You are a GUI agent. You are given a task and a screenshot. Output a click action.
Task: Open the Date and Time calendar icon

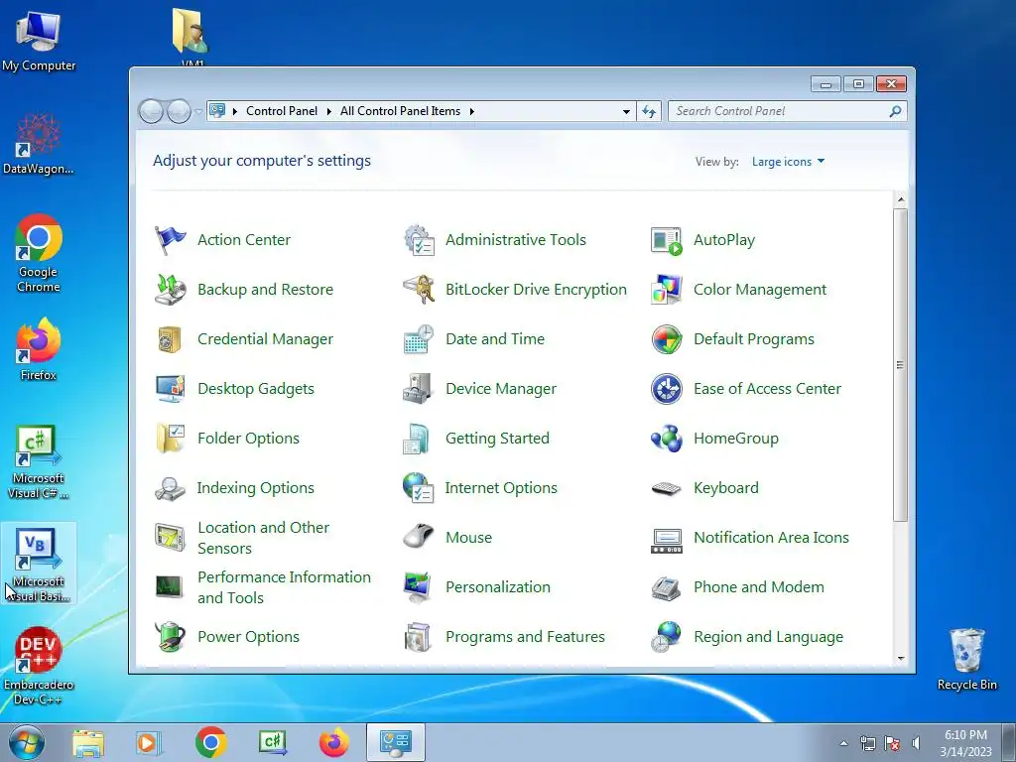[419, 339]
